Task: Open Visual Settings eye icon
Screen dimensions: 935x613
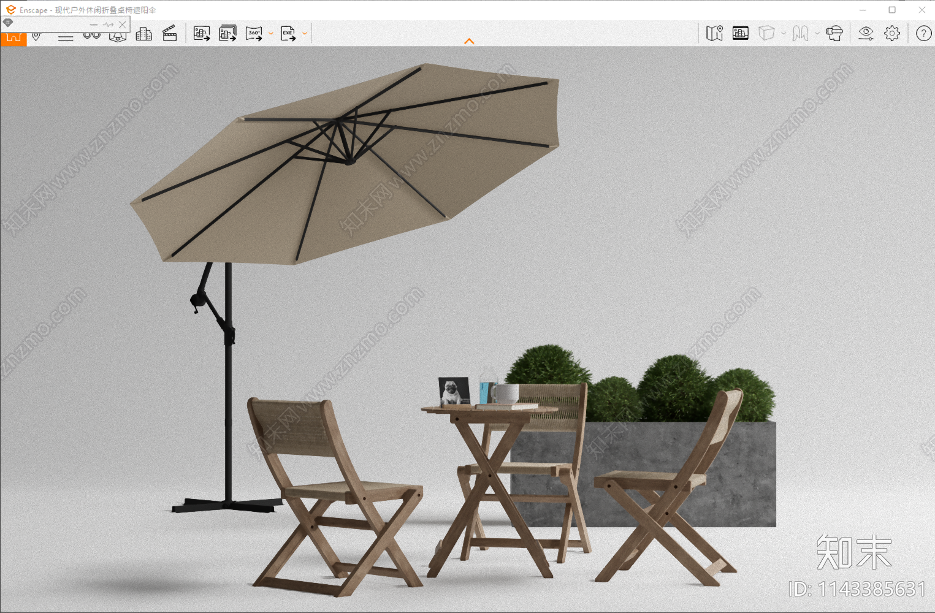Action: 866,33
